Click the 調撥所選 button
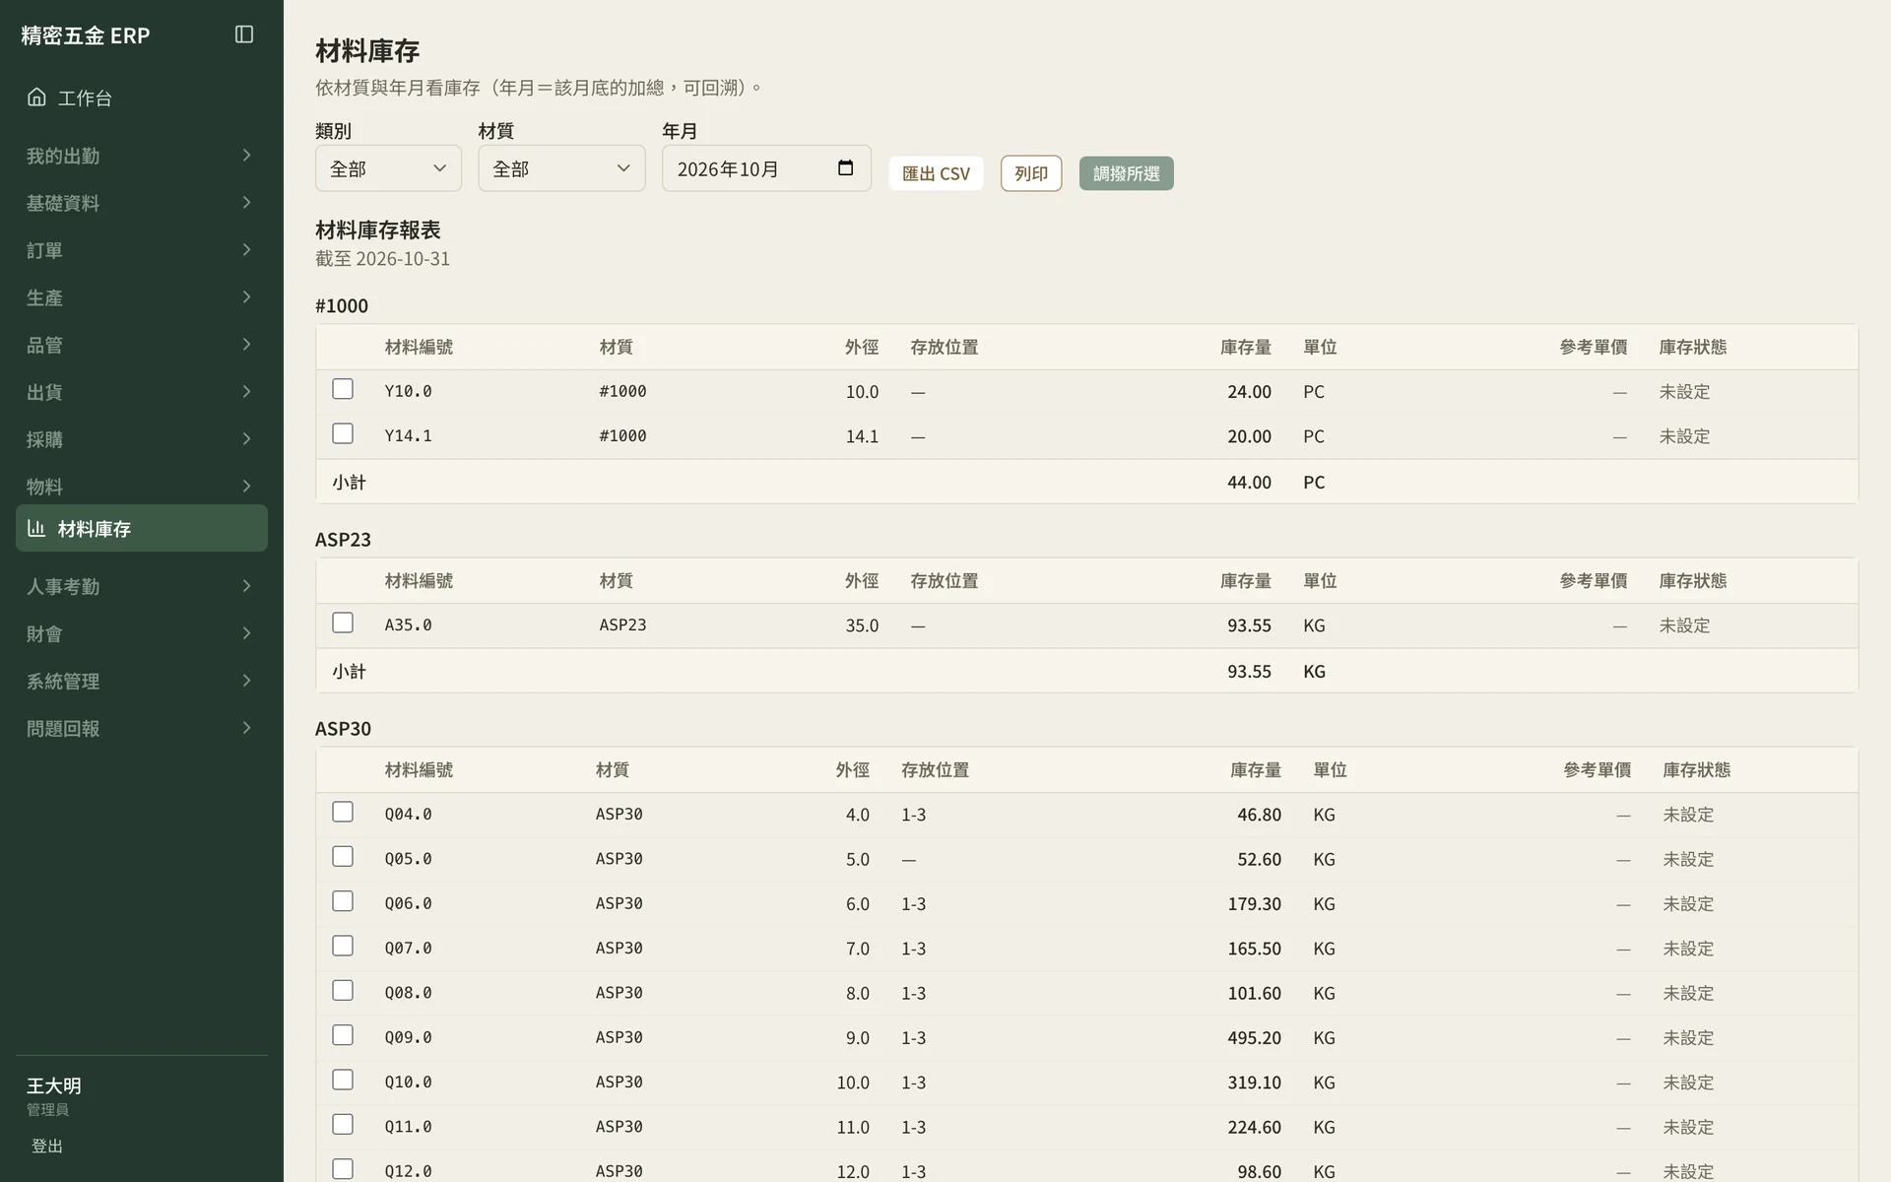 coord(1126,173)
